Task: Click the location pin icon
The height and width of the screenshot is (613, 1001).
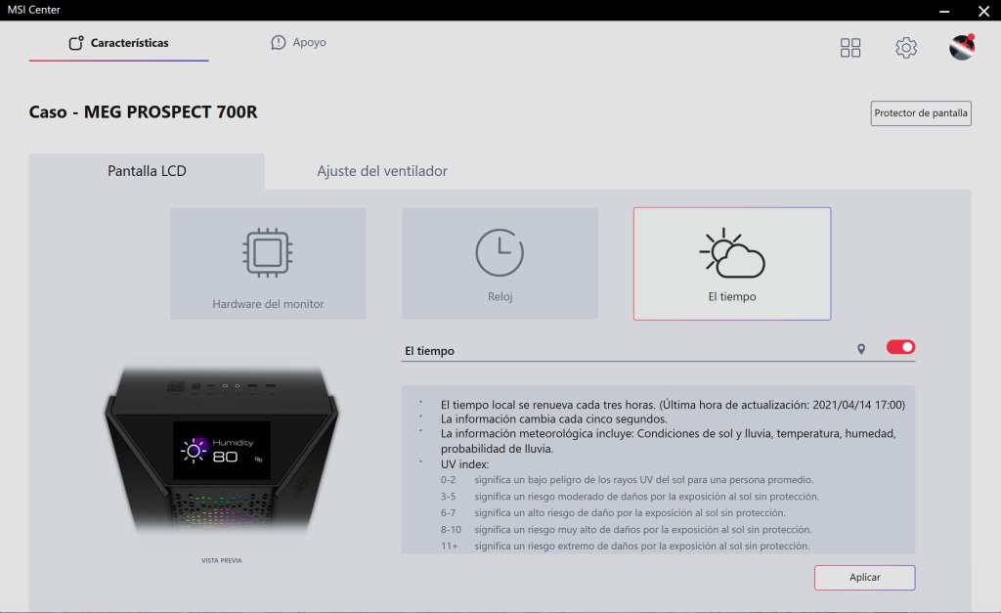Action: 861,349
